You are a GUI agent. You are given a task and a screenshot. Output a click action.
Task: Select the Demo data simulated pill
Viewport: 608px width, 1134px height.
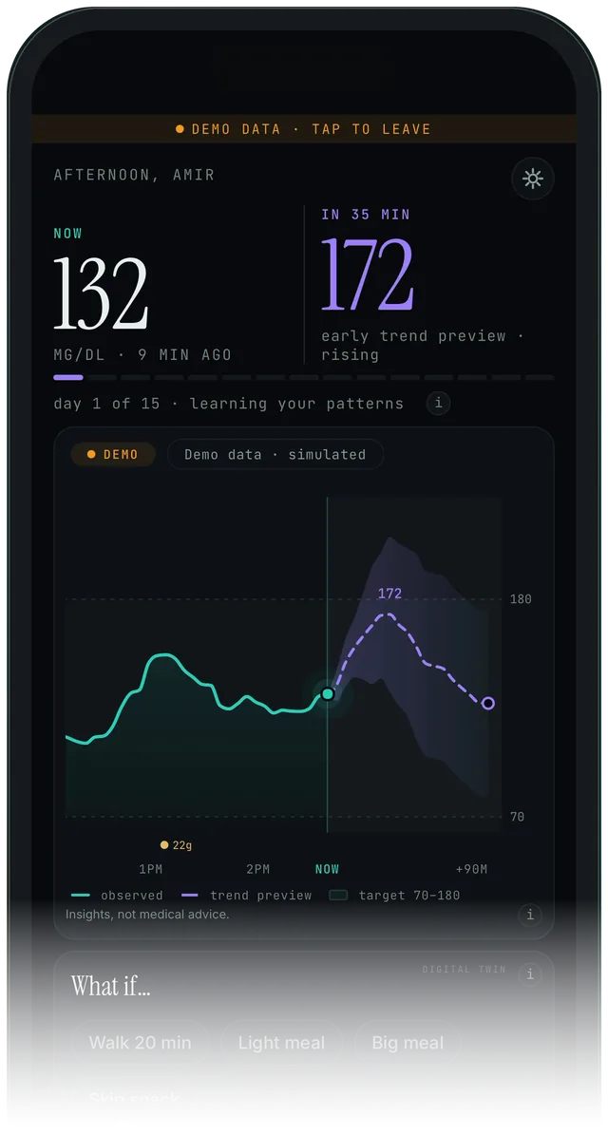pyautogui.click(x=275, y=454)
